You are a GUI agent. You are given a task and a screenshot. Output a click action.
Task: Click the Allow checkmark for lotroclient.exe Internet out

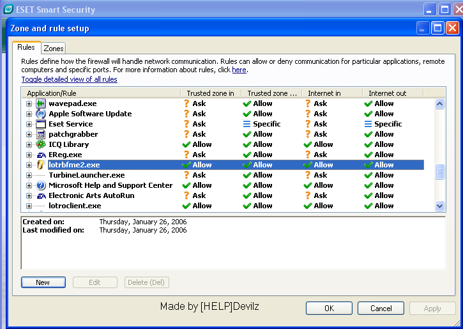coord(368,206)
